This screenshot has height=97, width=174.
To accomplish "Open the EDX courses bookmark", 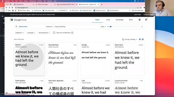I will click(x=74, y=11).
